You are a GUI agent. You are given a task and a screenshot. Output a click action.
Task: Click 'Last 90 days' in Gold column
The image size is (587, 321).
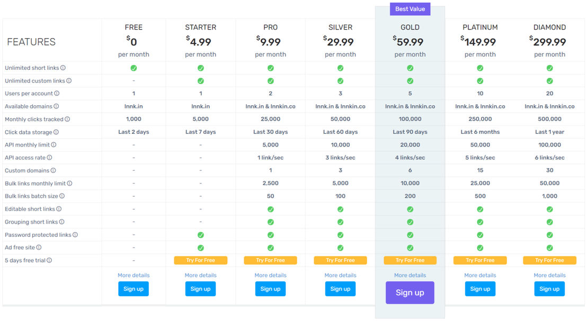click(x=410, y=132)
